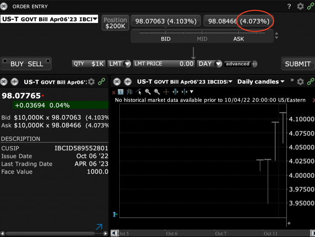Open the Daily candles period dropdown
This screenshot has height=237, width=315.
261,81
